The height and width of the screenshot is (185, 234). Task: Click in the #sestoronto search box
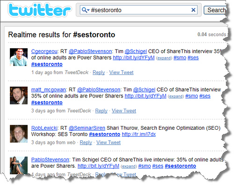[x=139, y=10]
